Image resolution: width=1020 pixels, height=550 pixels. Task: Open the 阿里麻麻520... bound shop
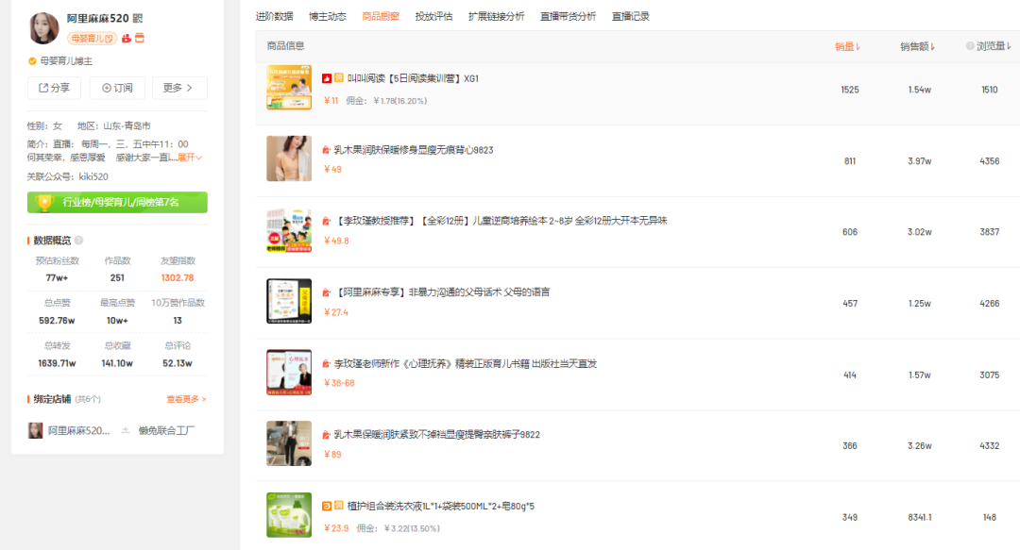pyautogui.click(x=69, y=430)
